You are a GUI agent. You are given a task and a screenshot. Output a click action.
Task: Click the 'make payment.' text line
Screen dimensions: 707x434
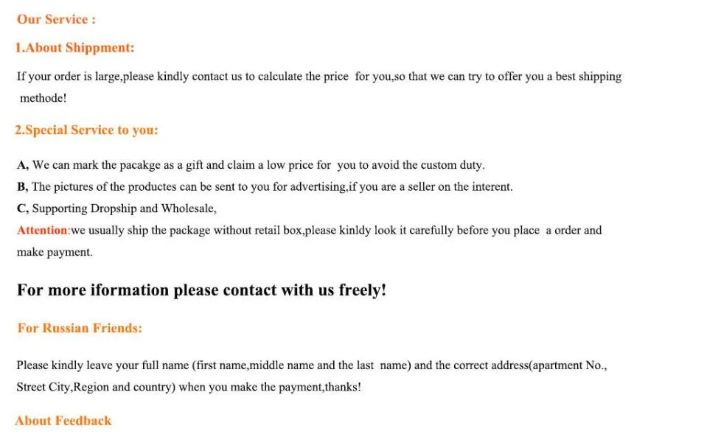[55, 253]
